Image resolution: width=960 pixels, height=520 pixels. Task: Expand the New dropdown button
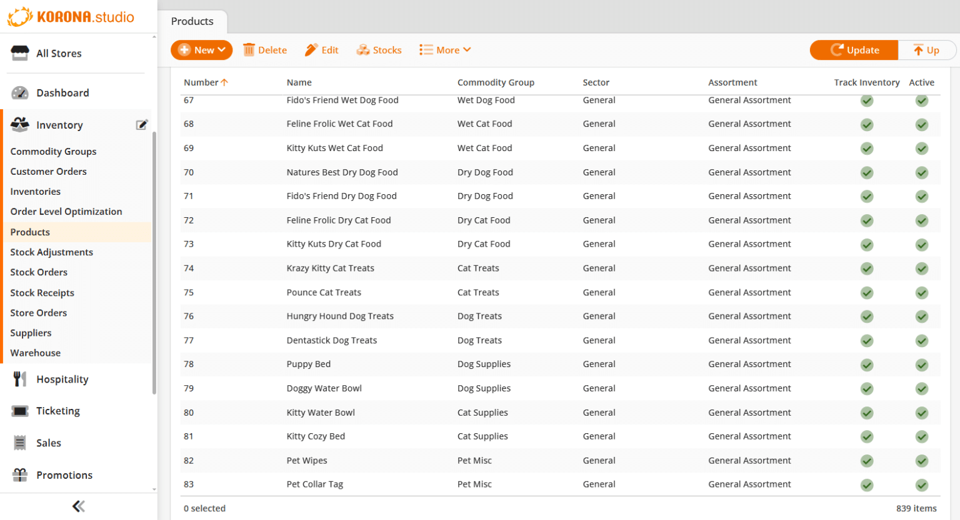pyautogui.click(x=201, y=50)
